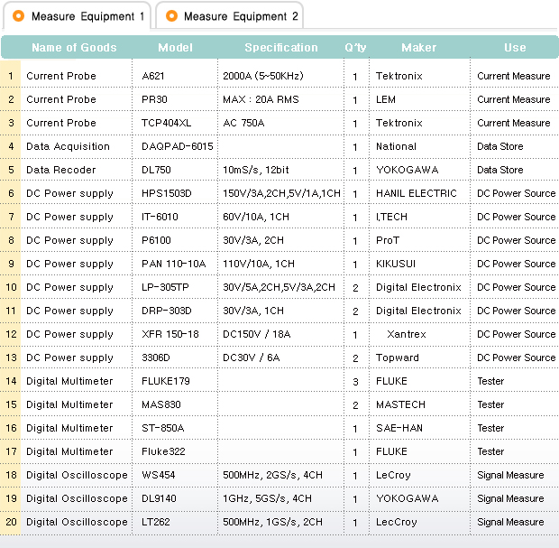The image size is (559, 548).
Task: Click specification 2000A (5~50KHz)
Action: click(x=263, y=76)
